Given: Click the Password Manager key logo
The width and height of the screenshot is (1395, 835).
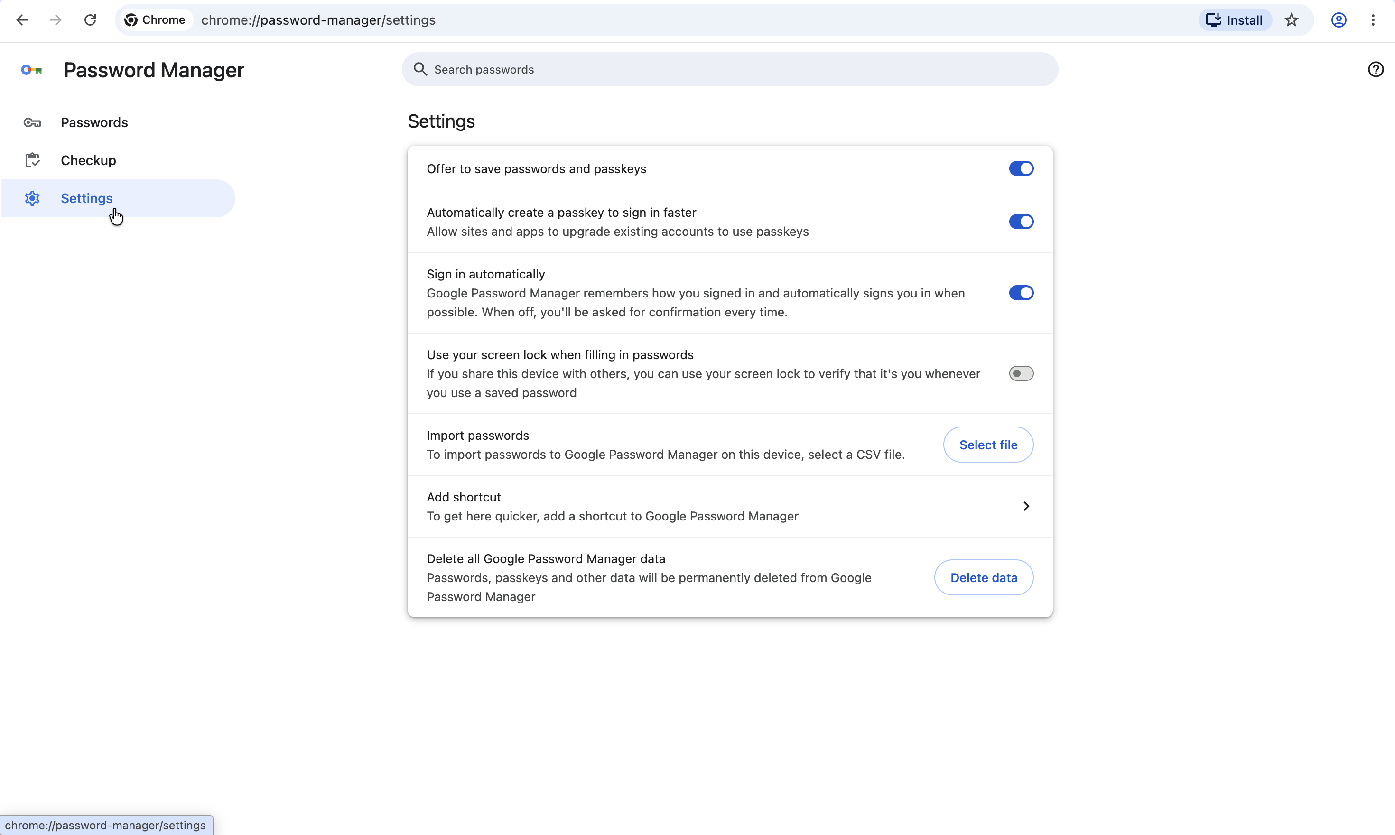Looking at the screenshot, I should pos(31,70).
